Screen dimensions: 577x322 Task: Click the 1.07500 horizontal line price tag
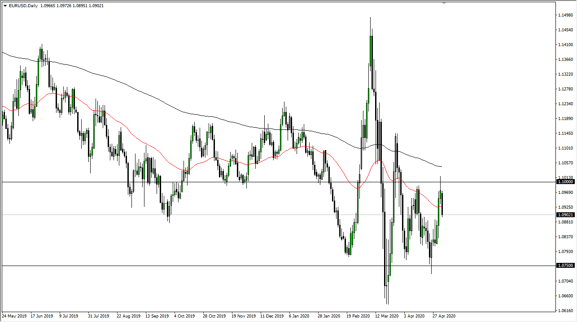pyautogui.click(x=565, y=266)
